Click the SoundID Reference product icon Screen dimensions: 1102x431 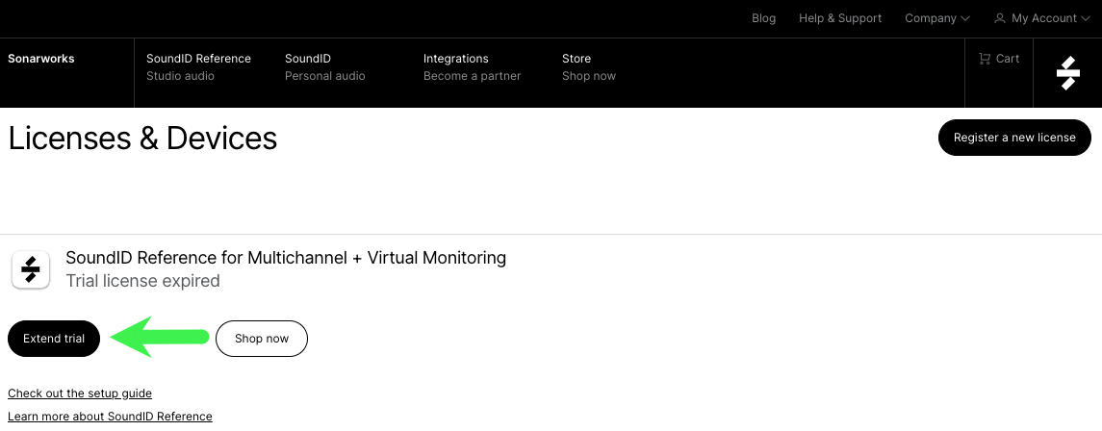[30, 269]
